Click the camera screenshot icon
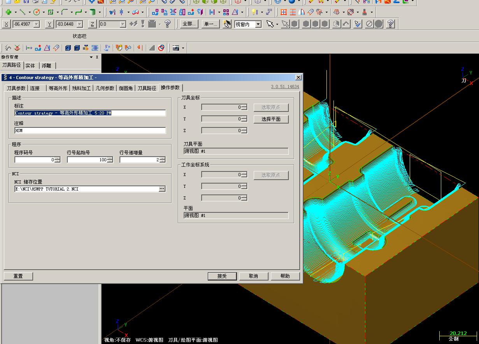This screenshot has width=479, height=344. [176, 48]
